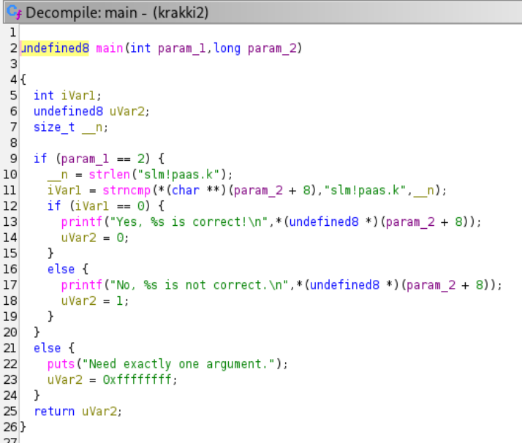Click the Decompile panel icon in title bar
The height and width of the screenshot is (443, 522).
point(12,12)
